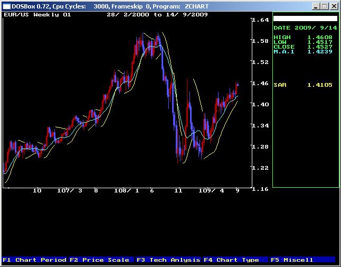Click the 1.52 price axis label
This screenshot has height=267, width=341.
tap(261, 62)
